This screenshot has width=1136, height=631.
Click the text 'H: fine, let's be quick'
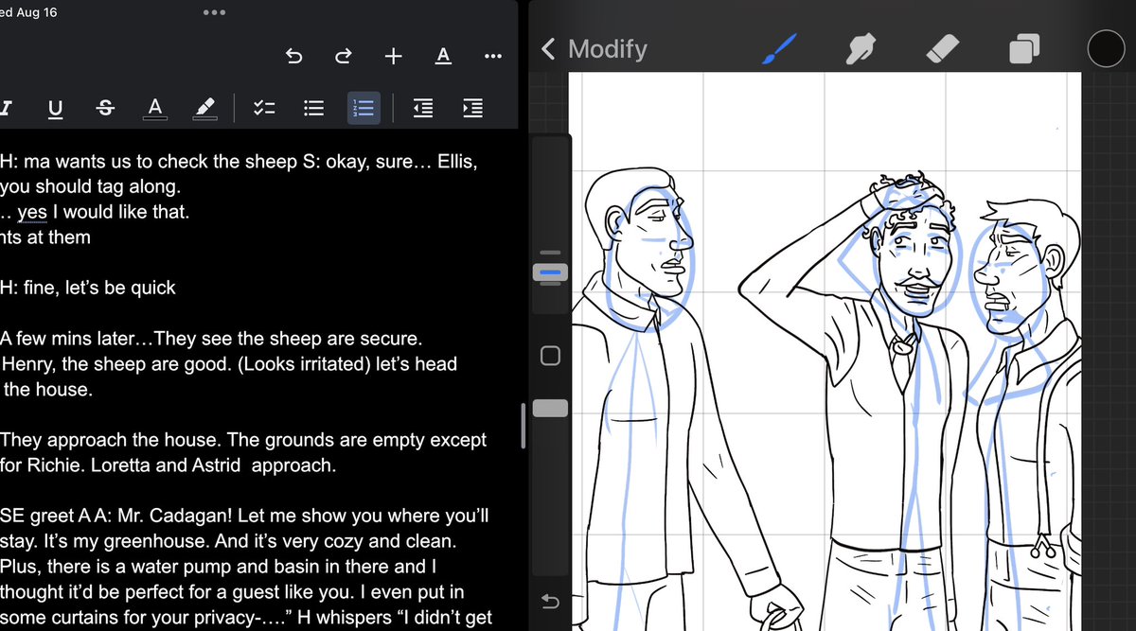pos(88,287)
